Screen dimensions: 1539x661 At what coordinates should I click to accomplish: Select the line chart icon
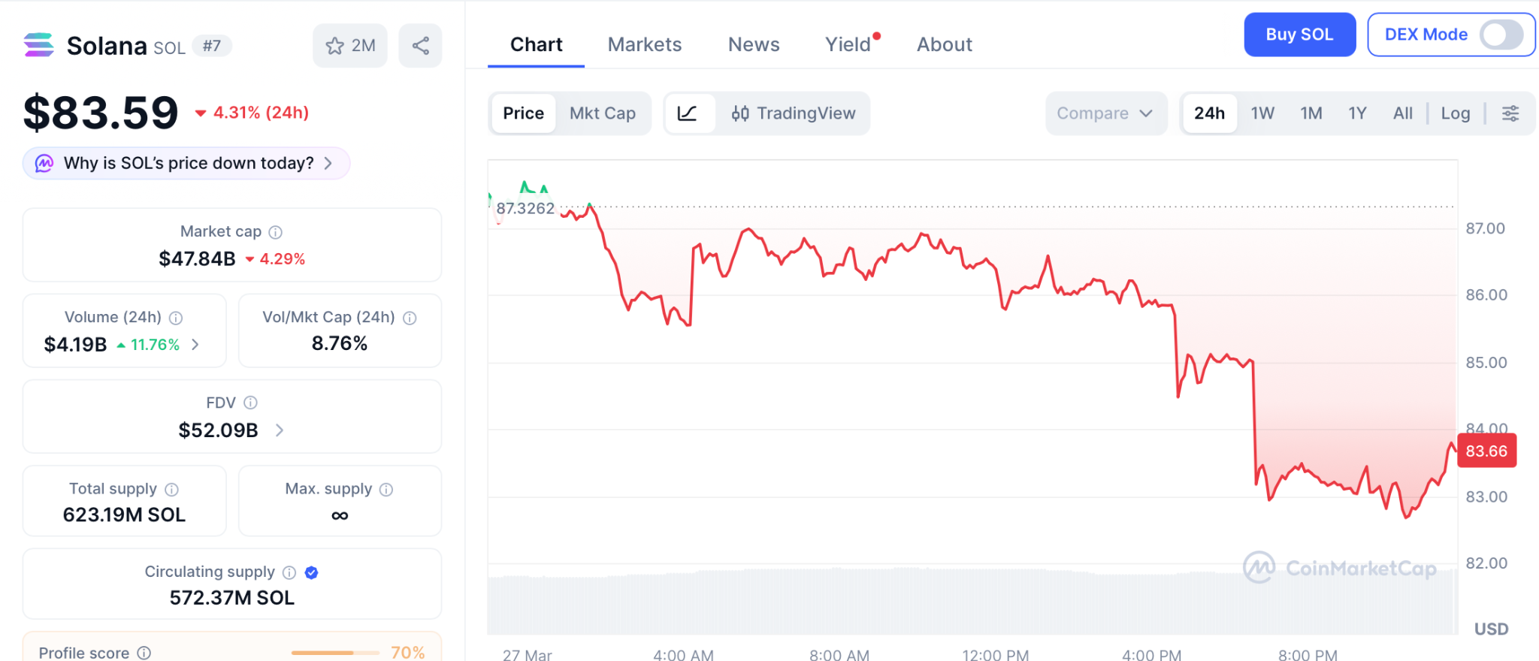point(688,113)
